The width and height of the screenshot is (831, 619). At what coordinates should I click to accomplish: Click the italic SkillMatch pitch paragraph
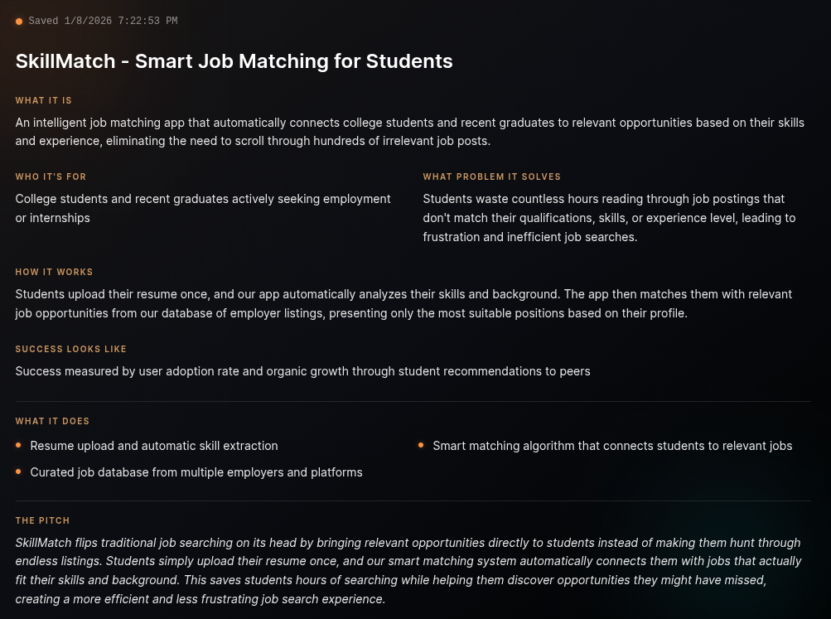click(408, 571)
